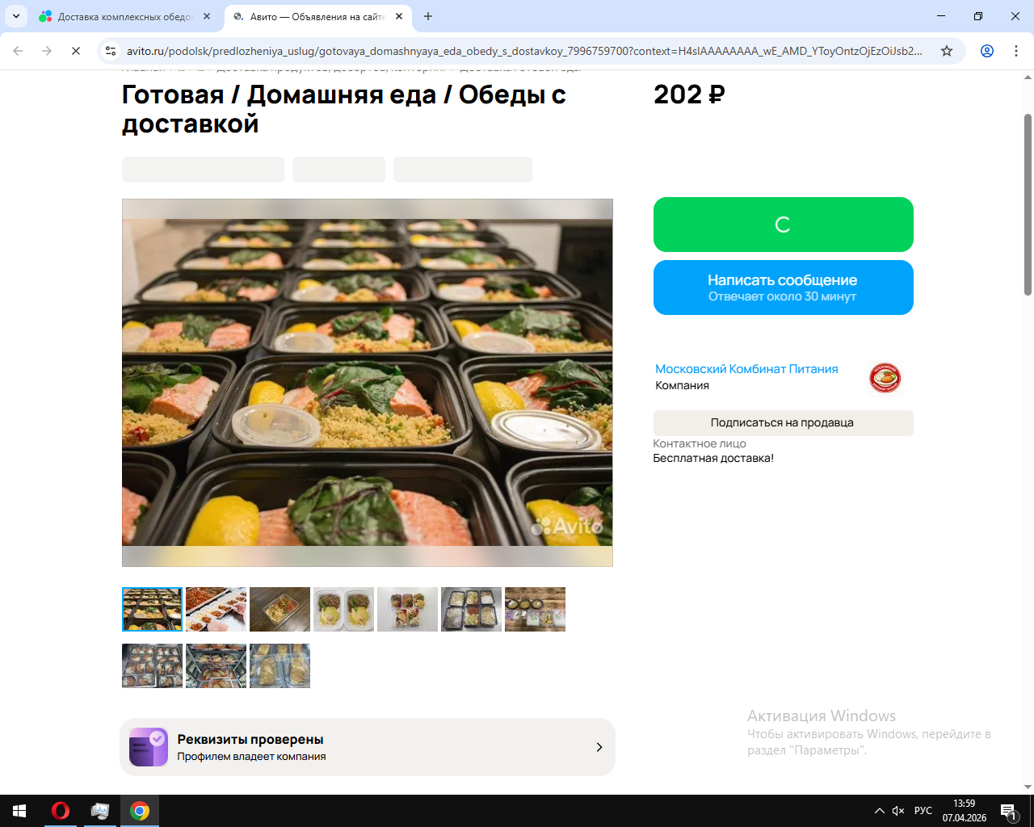This screenshot has height=827, width=1034.
Task: Minimize the Chrome window
Action: pyautogui.click(x=941, y=16)
